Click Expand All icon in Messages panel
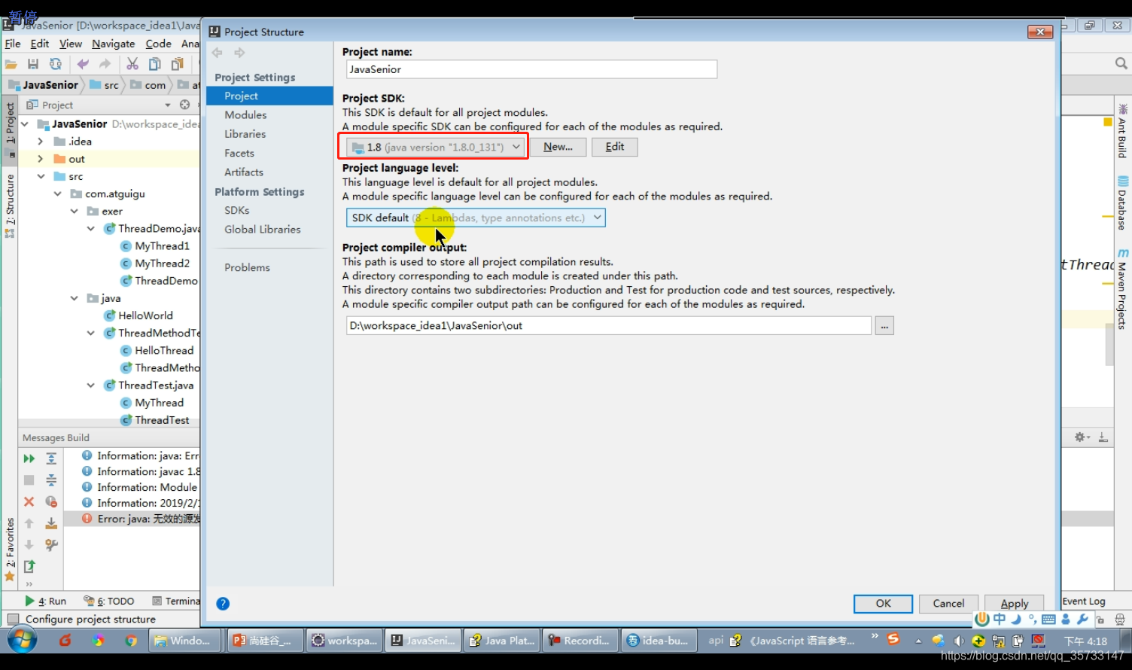This screenshot has height=670, width=1132. [x=51, y=458]
